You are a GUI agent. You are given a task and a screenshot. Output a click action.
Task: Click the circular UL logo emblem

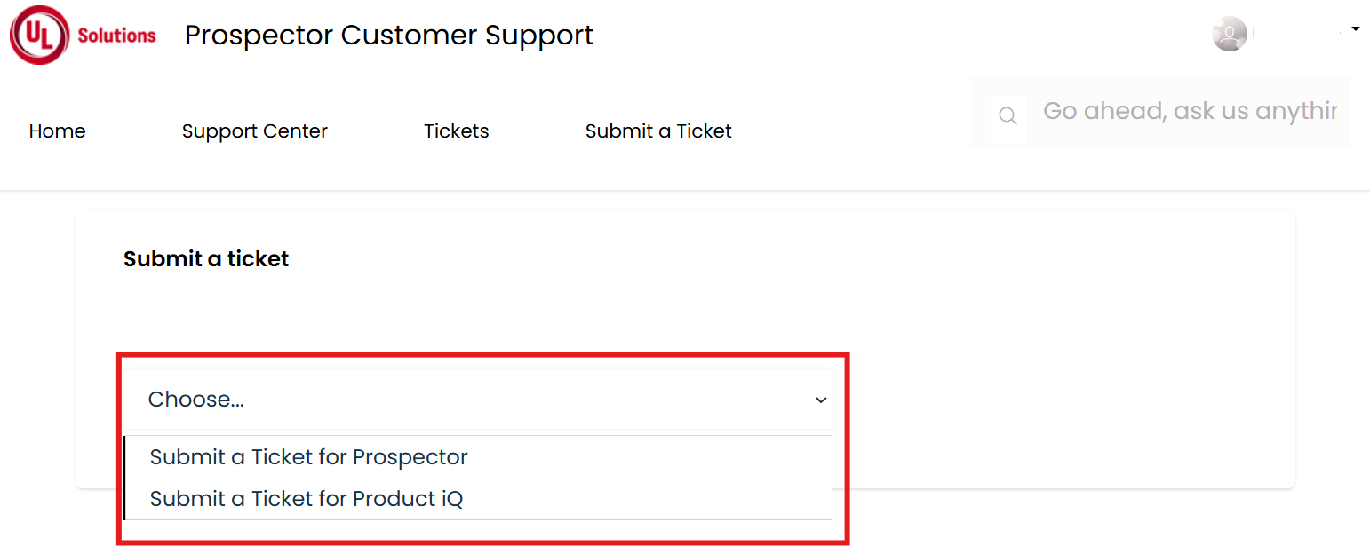(39, 35)
